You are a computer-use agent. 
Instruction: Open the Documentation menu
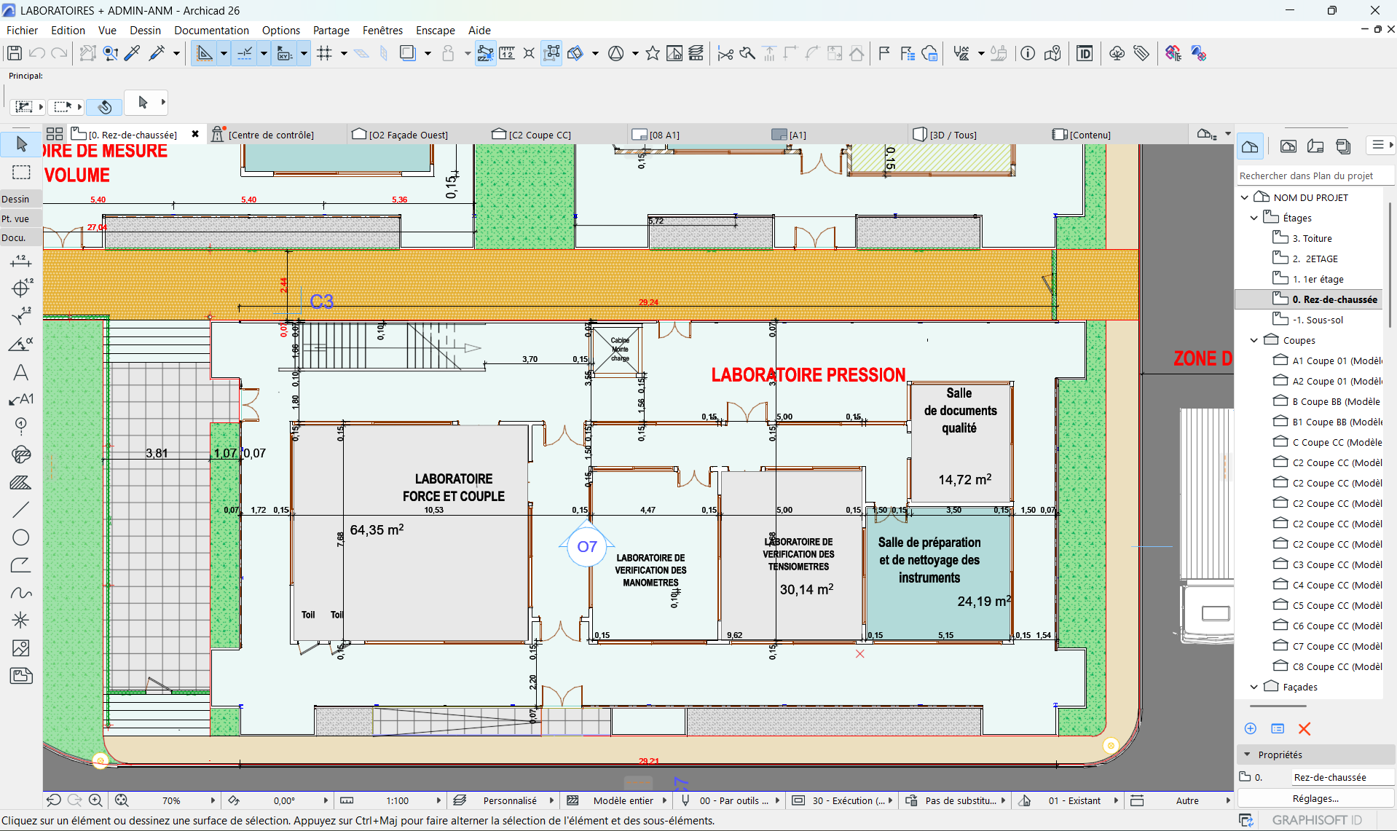pyautogui.click(x=211, y=30)
